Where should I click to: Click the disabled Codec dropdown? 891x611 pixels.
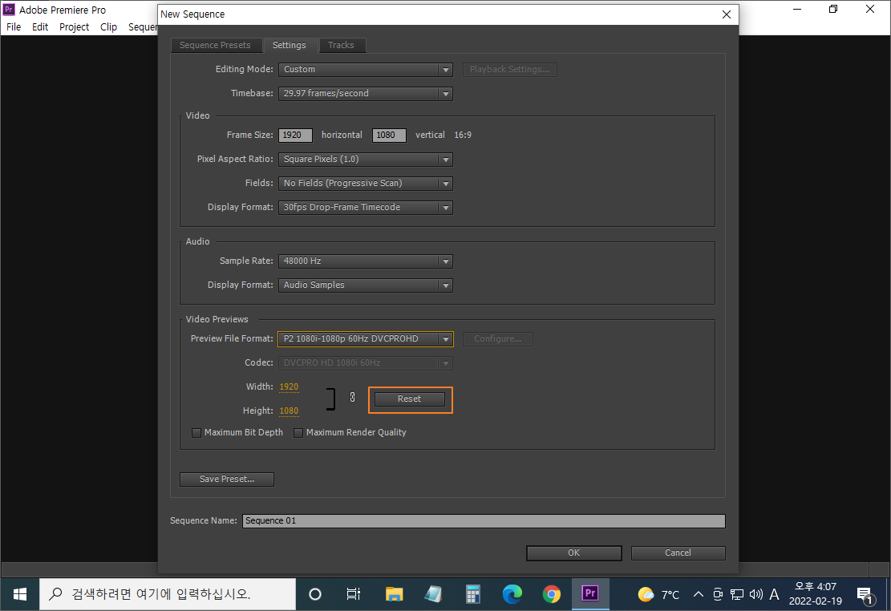point(366,362)
